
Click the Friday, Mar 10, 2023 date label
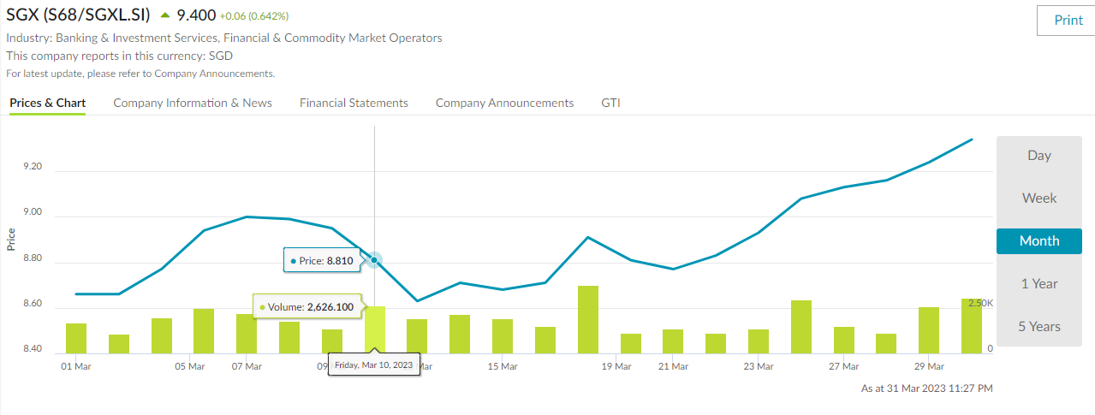coord(374,365)
